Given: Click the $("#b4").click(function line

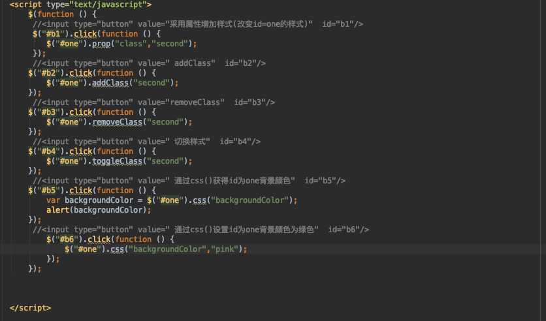Looking at the screenshot, I should click(x=92, y=151).
